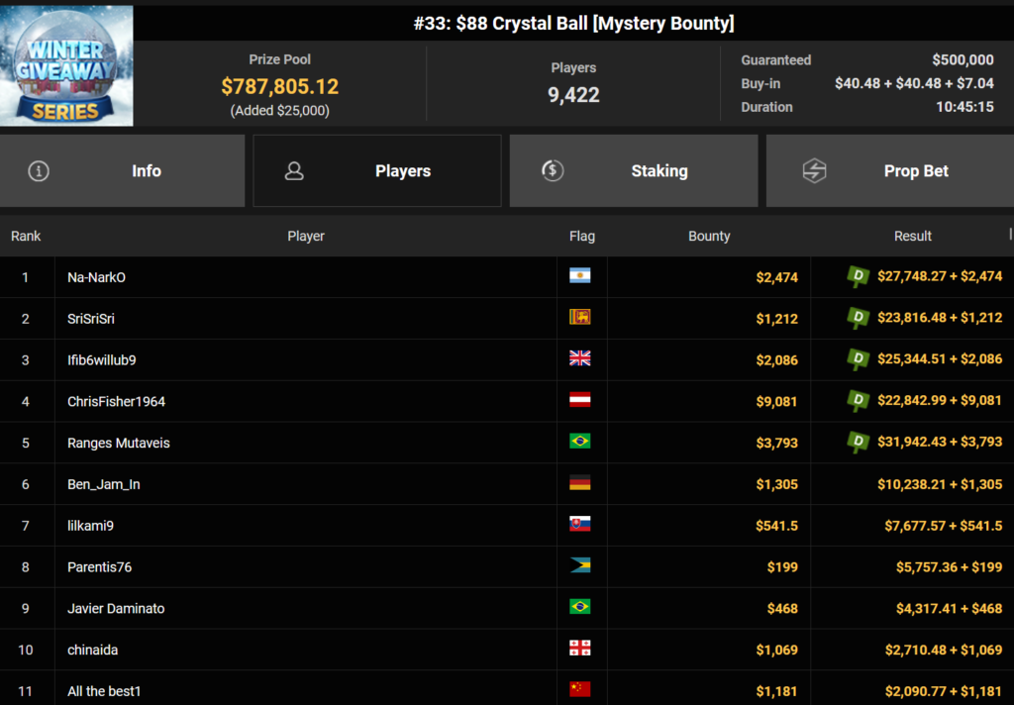The width and height of the screenshot is (1014, 705).
Task: Select player name SriSriSri
Action: (x=91, y=319)
